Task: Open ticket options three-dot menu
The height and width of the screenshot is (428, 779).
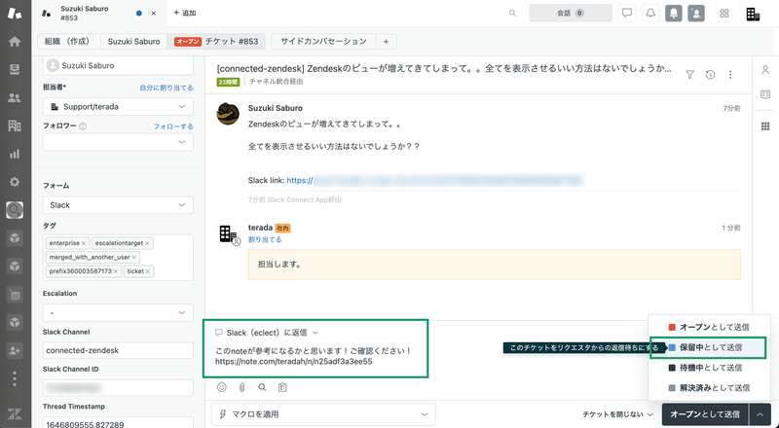Action: pos(730,75)
